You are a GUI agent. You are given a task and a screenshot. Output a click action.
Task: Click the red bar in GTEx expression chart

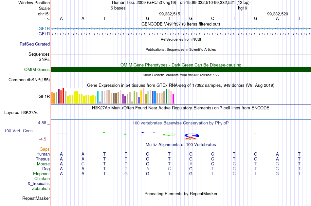click(63, 96)
